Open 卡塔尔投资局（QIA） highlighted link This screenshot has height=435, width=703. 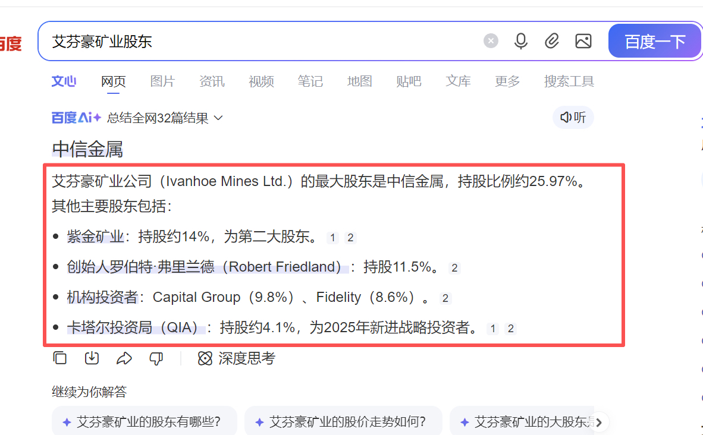tap(136, 327)
